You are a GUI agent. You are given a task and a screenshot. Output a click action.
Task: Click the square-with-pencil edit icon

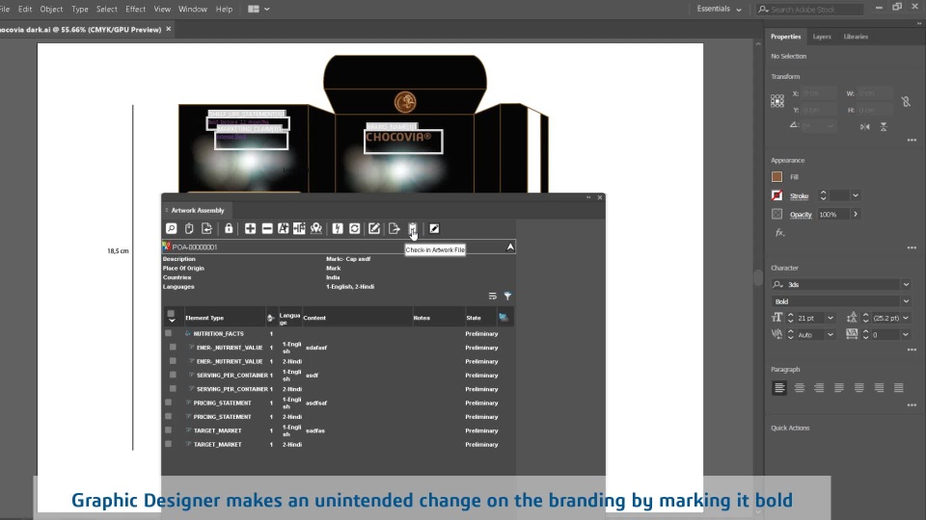pyautogui.click(x=374, y=229)
